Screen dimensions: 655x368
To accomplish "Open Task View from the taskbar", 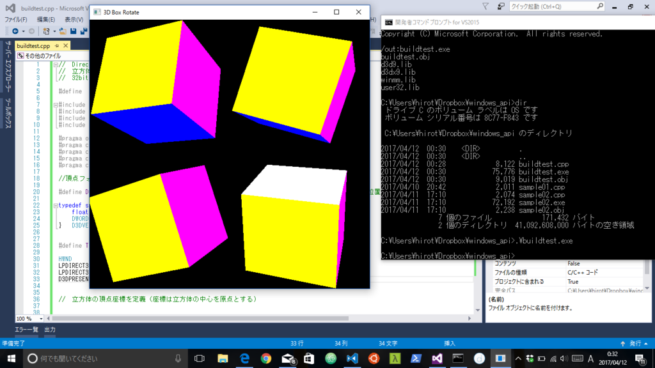I will pos(200,358).
